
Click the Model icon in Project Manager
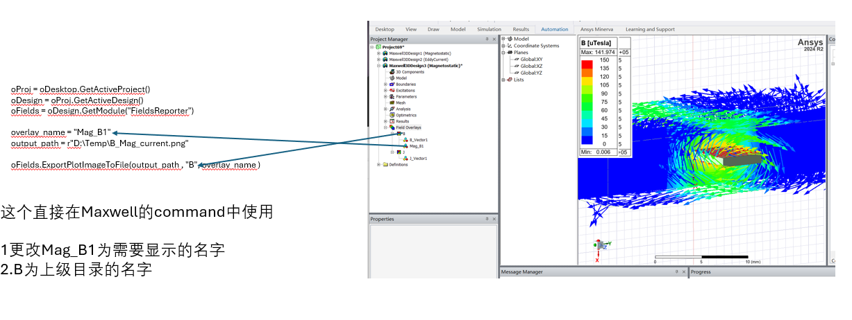[x=392, y=78]
